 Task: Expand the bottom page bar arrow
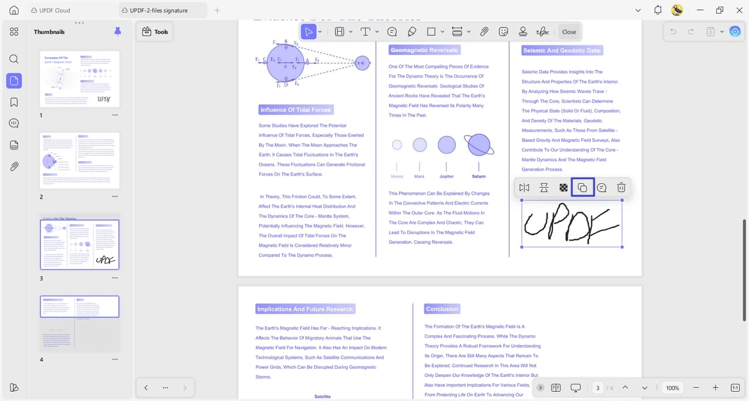[x=540, y=388]
